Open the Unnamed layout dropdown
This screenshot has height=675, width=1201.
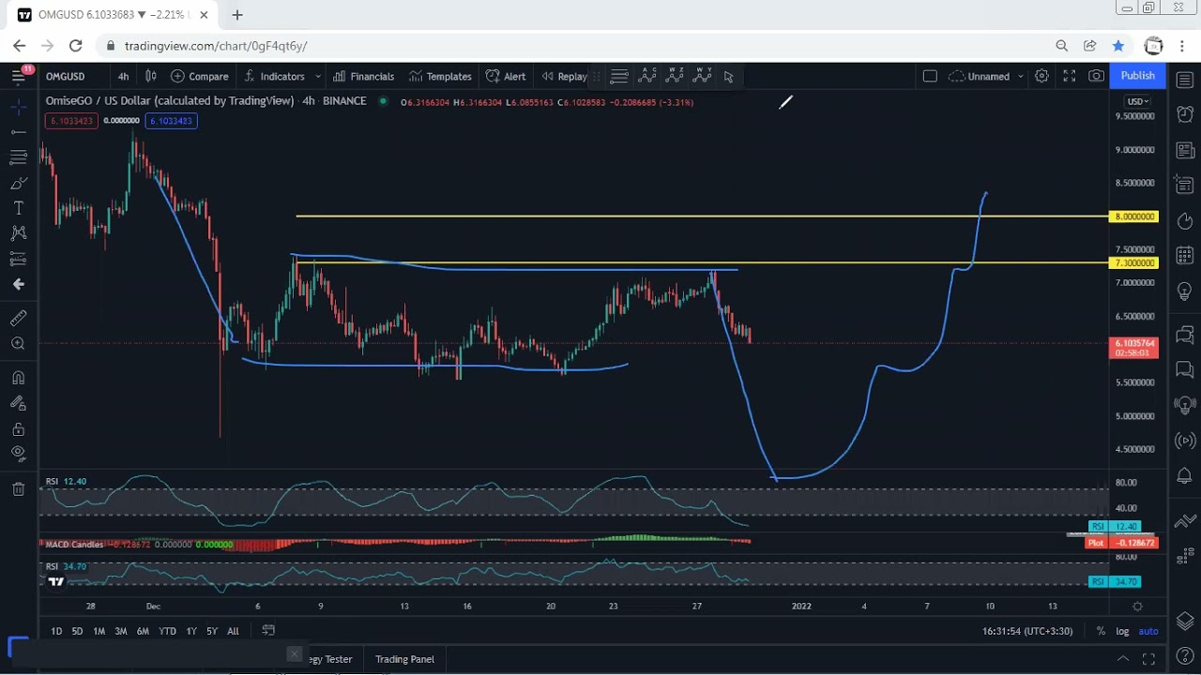click(986, 76)
